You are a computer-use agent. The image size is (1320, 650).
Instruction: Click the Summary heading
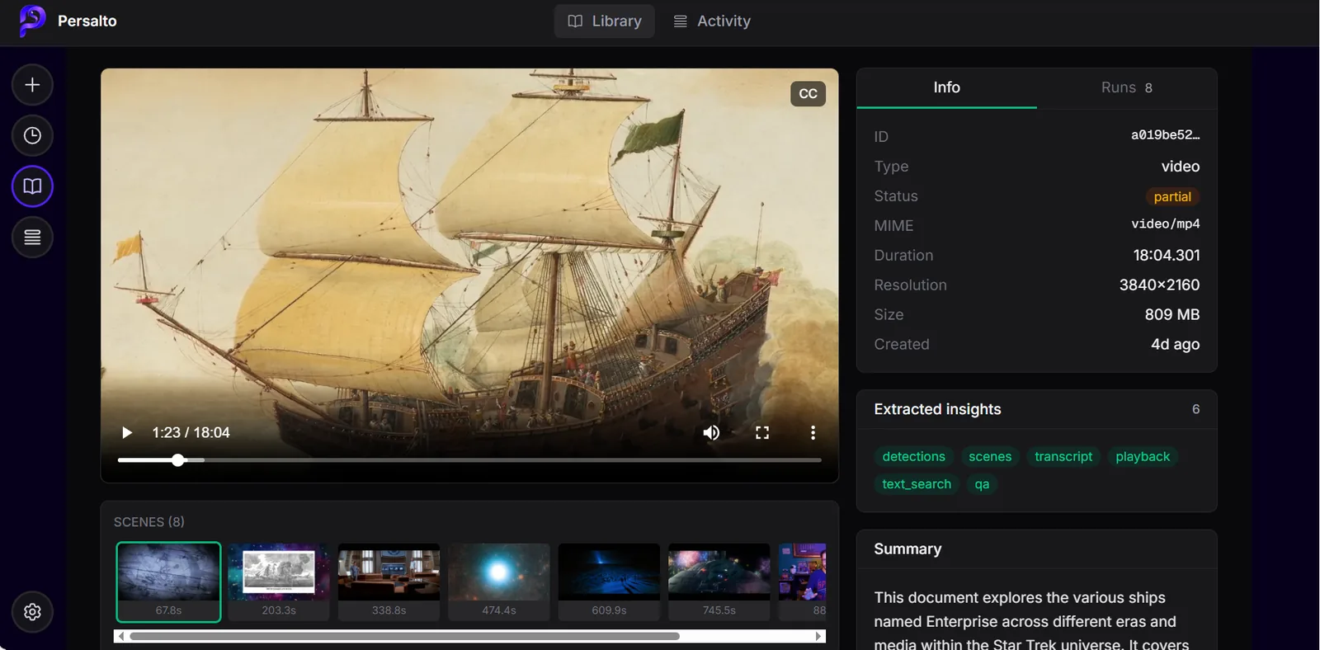[907, 549]
